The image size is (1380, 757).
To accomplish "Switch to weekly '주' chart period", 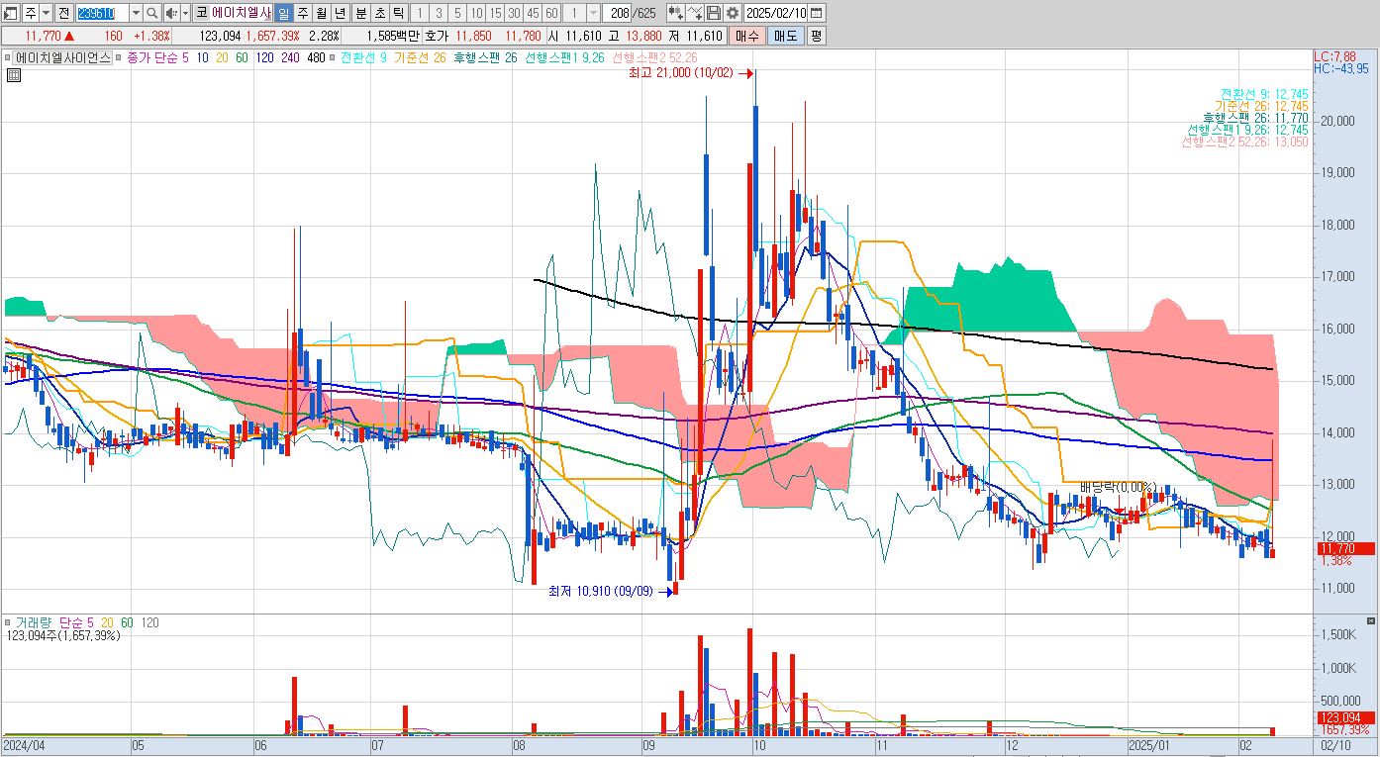I will pyautogui.click(x=303, y=13).
